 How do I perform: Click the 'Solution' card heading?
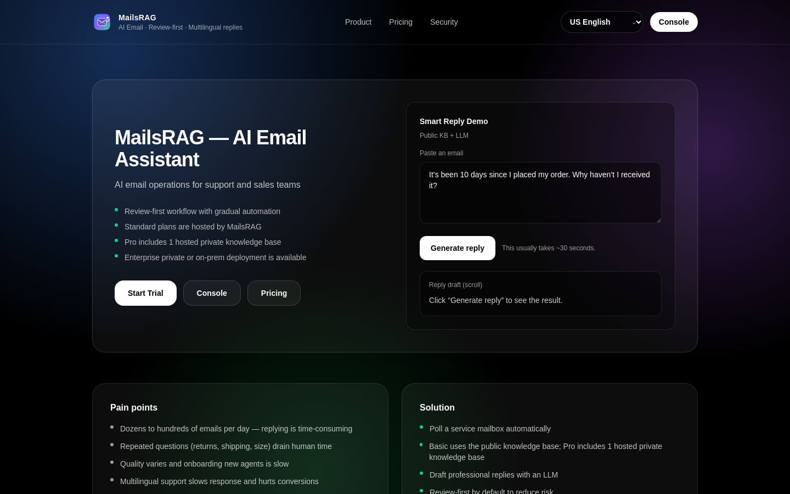point(437,407)
